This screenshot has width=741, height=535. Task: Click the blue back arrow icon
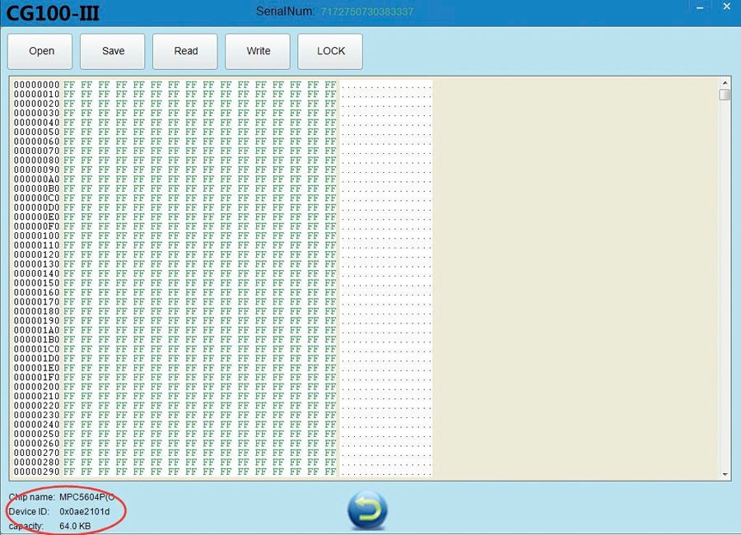367,510
